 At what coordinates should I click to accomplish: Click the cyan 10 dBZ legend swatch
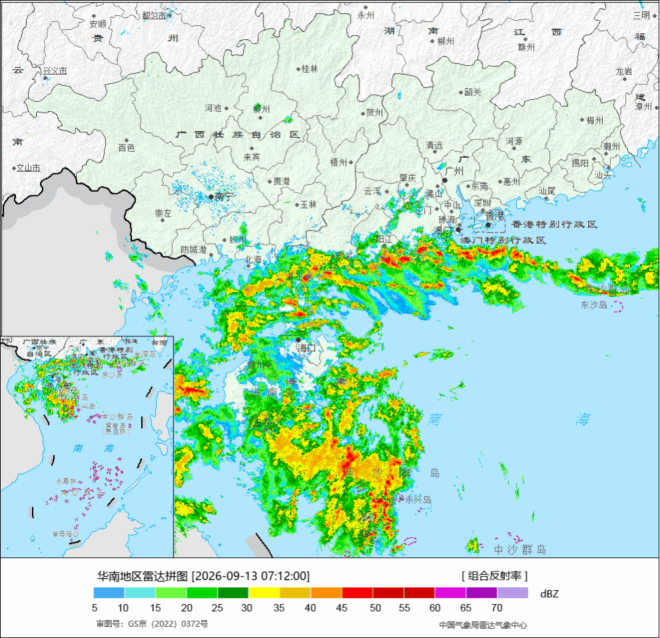140,593
